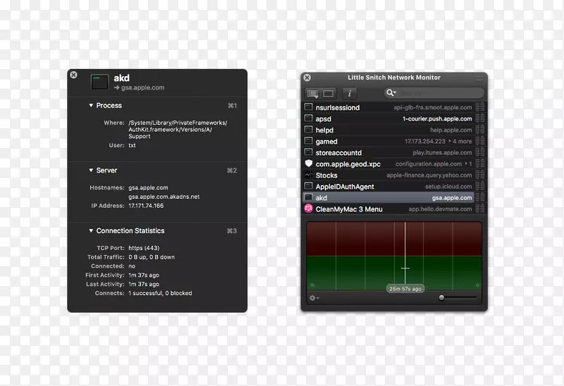The width and height of the screenshot is (564, 386).
Task: Click traffic meter on storeaccountd row
Action: click(480, 152)
